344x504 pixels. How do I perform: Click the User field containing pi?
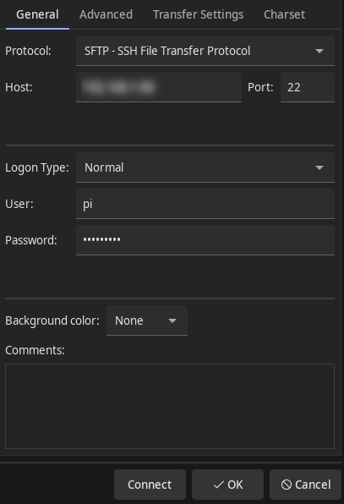205,204
